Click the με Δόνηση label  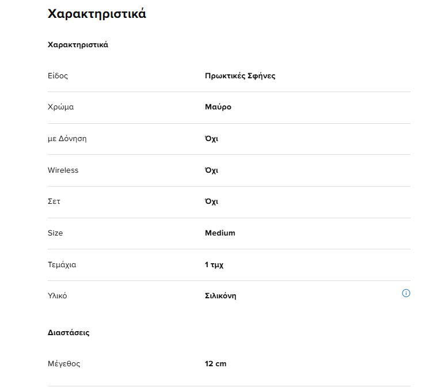(x=67, y=139)
